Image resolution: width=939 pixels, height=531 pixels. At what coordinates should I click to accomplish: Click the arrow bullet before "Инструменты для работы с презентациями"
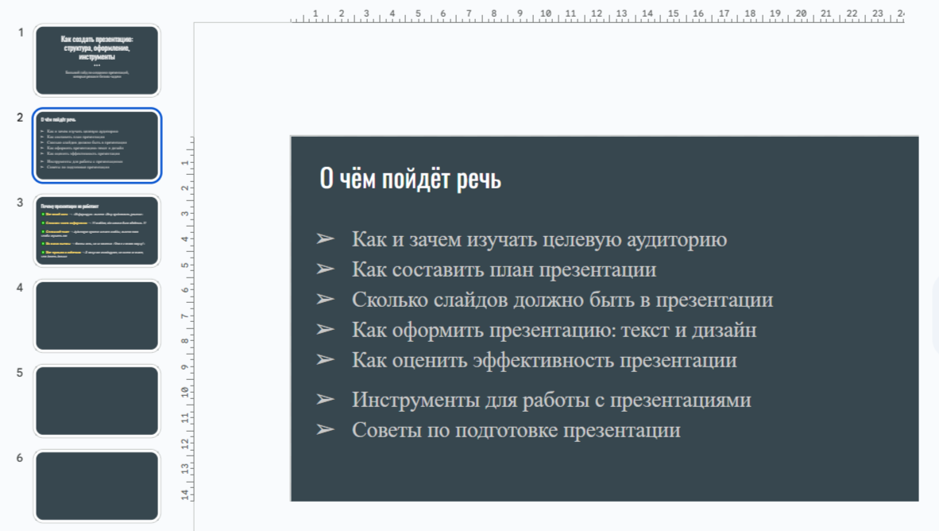pos(325,400)
